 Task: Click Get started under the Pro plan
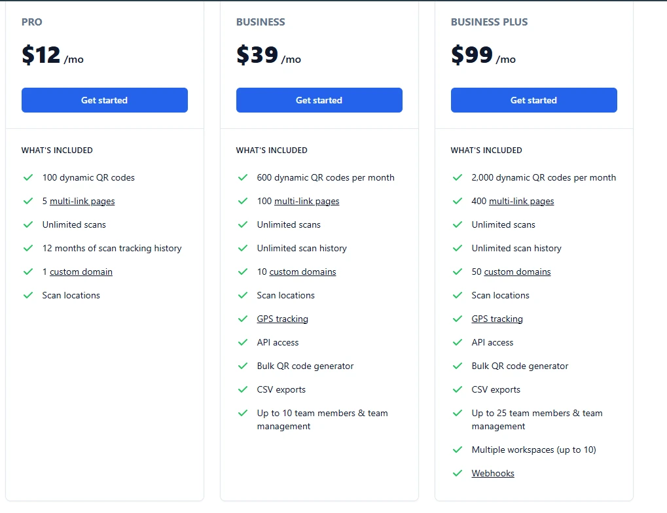point(105,100)
